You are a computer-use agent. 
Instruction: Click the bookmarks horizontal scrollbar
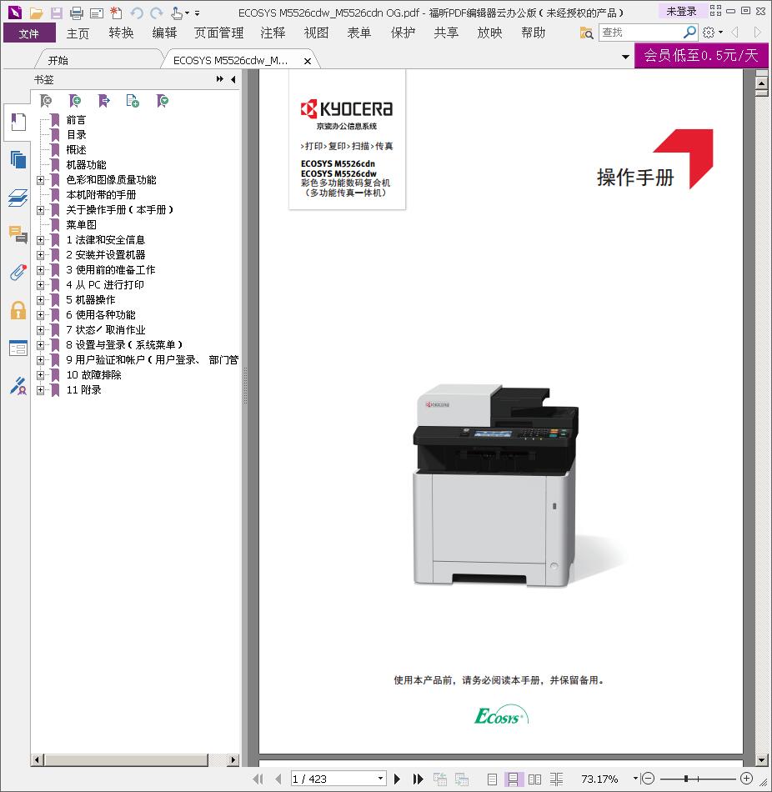127,759
